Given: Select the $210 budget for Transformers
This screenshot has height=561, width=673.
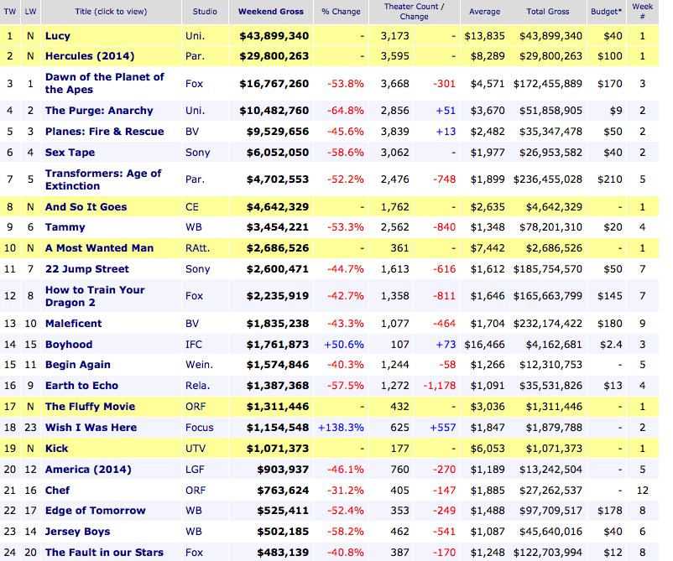Looking at the screenshot, I should pos(610,179).
